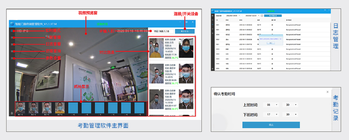Click 'Recognized and Passed' in the last log row
This screenshot has height=140, width=349.
pos(293,68)
